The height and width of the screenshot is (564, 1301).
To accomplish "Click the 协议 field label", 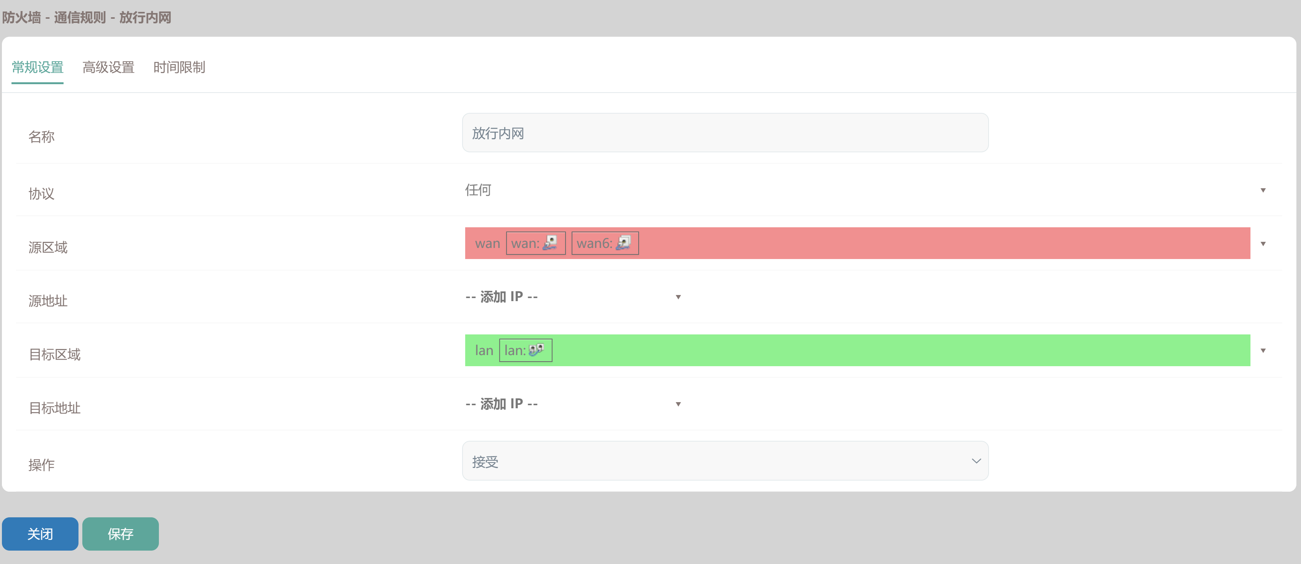I will 41,194.
